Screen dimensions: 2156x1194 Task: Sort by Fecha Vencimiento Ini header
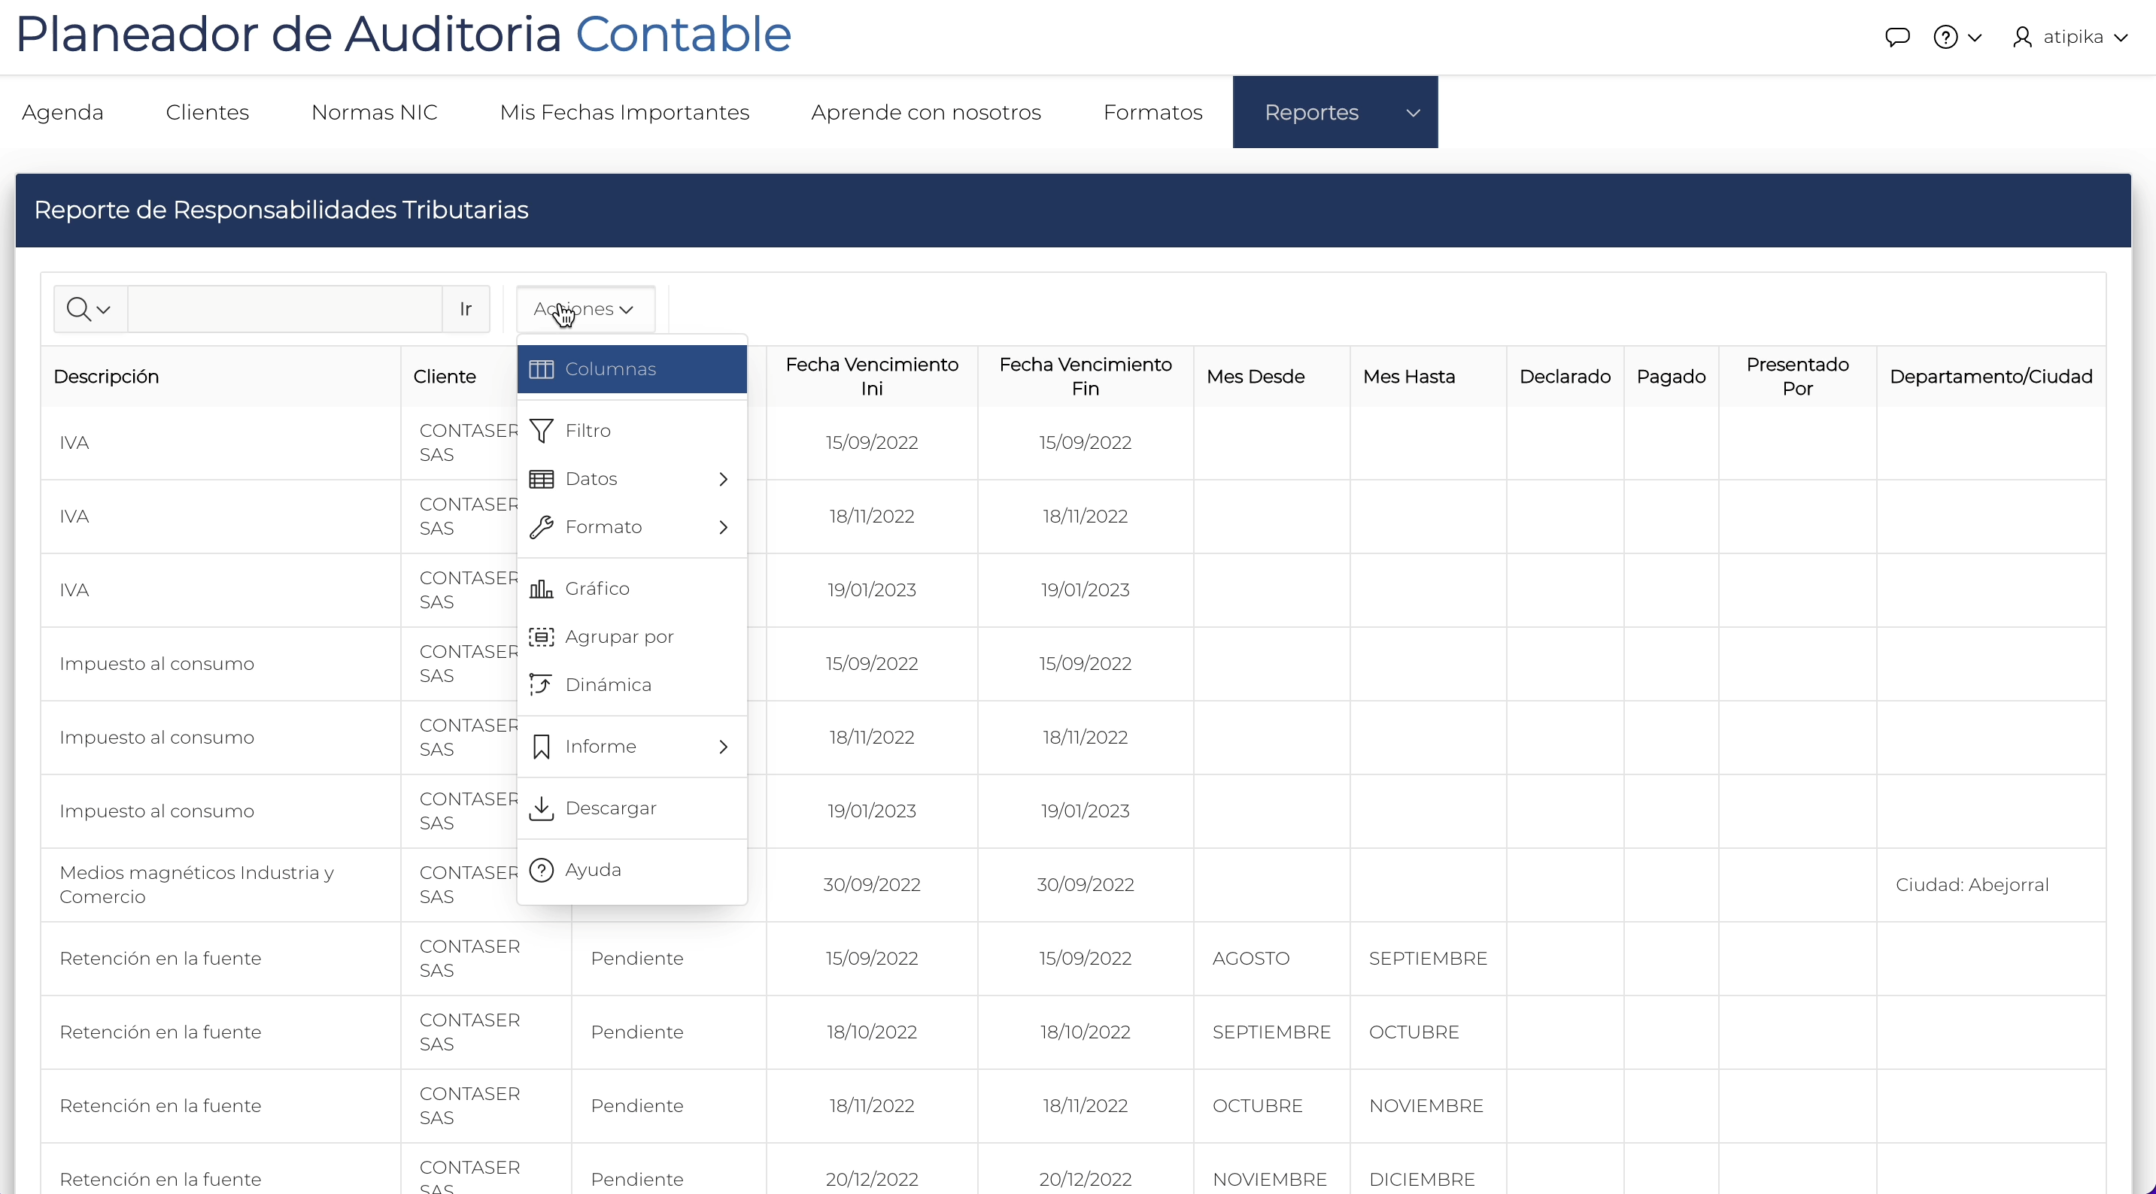(x=871, y=377)
